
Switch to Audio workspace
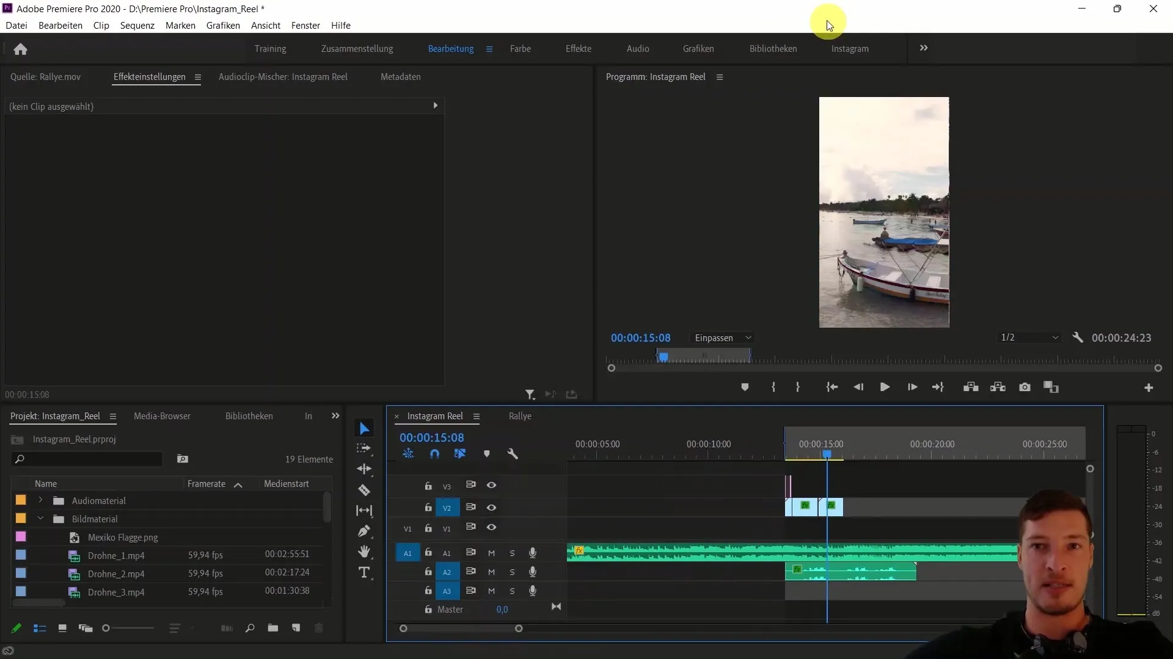click(x=638, y=49)
